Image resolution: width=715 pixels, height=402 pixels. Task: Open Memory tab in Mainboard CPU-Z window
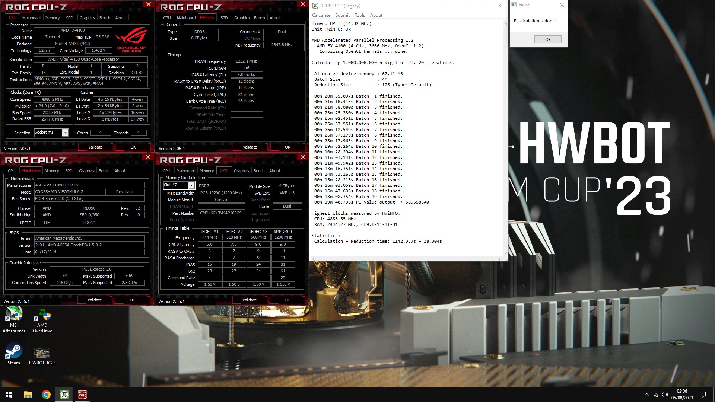click(52, 171)
